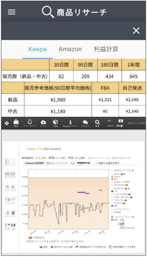The height and width of the screenshot is (257, 147).
Task: Click the magnifier icon beside 商品リサーチ
Action: coord(48,12)
